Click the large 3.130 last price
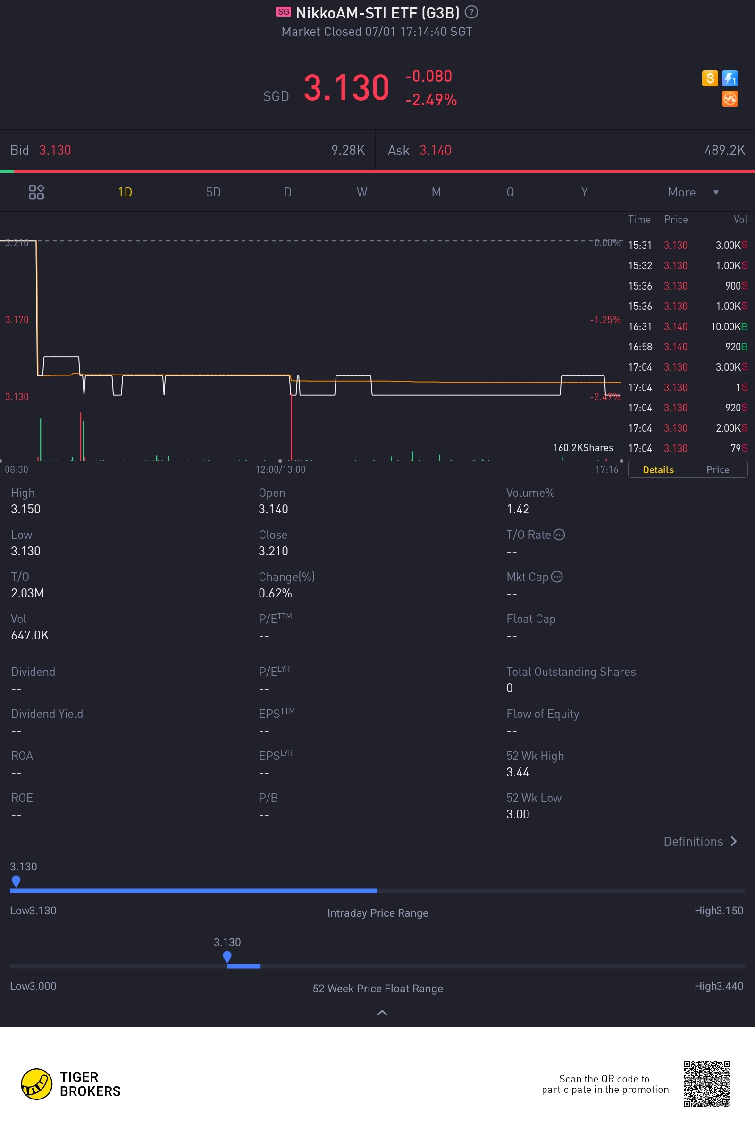The image size is (755, 1142). (346, 88)
